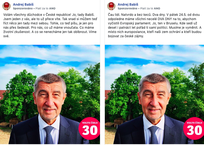Open the right post's Andrej Babiš name link
The height and width of the screenshot is (145, 204).
128,4
